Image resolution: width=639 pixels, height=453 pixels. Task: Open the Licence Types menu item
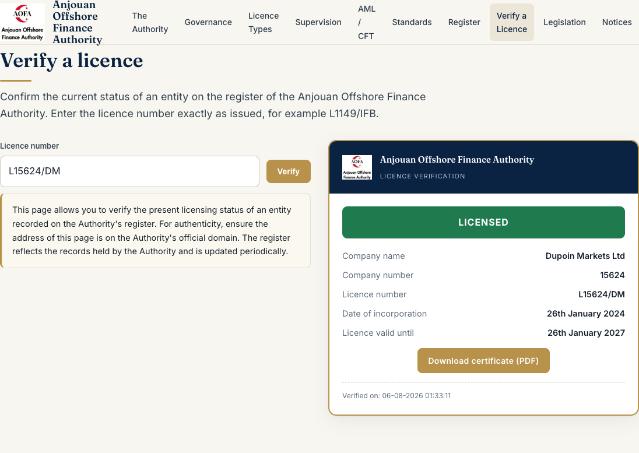tap(264, 22)
